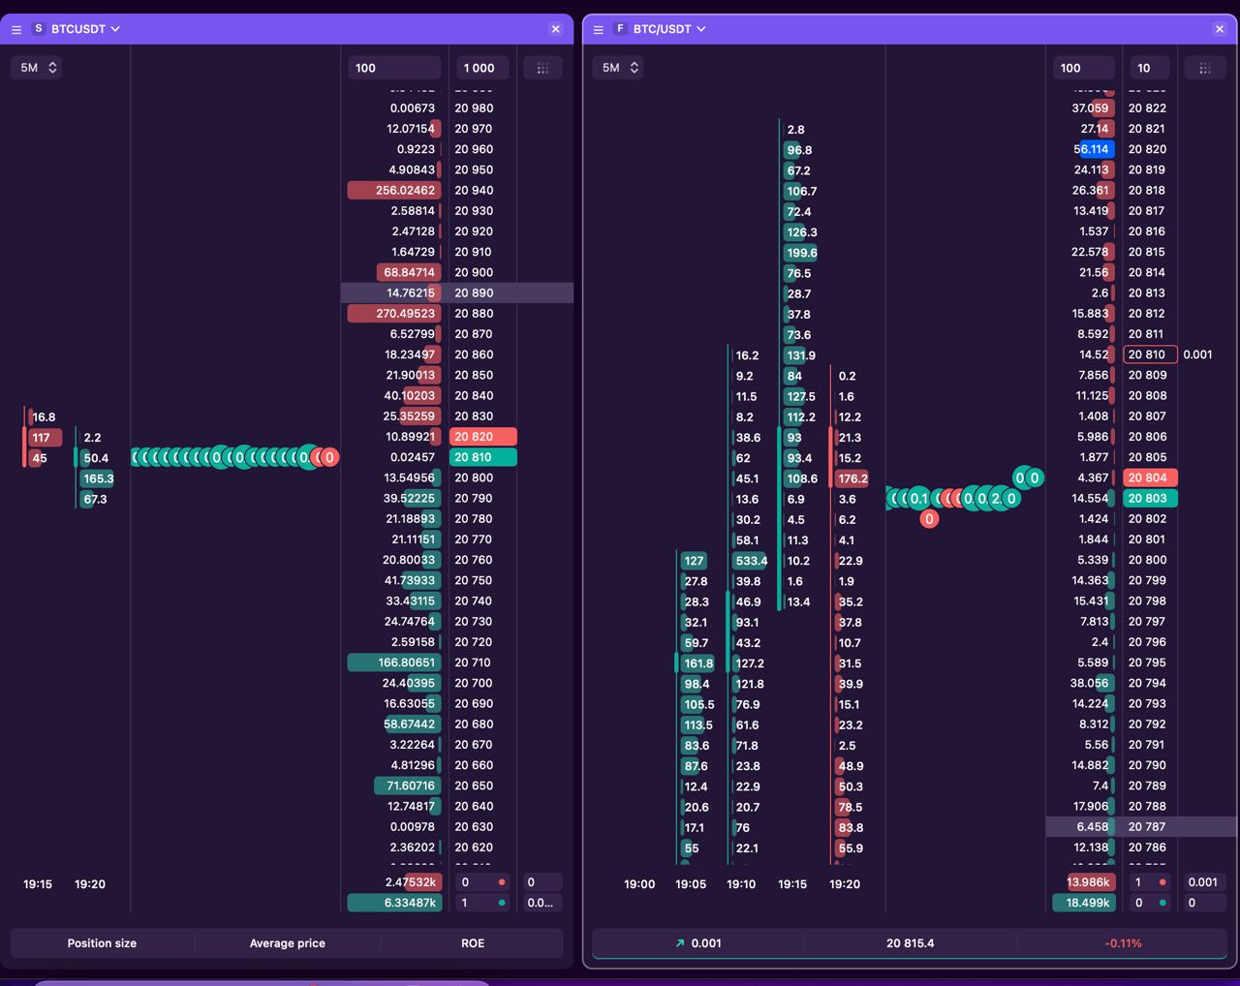This screenshot has height=986, width=1240.
Task: Click the ROE label
Action: (x=473, y=943)
